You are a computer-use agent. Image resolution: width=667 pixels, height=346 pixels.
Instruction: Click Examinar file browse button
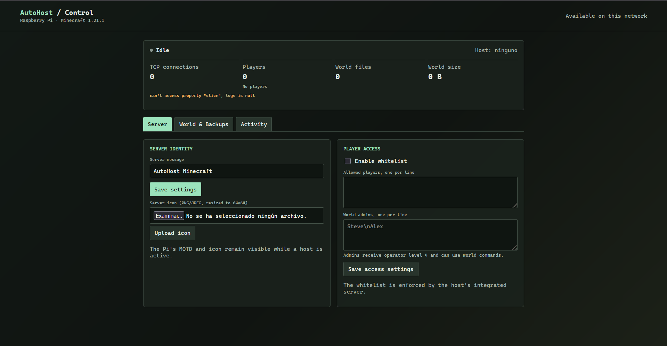coord(169,216)
